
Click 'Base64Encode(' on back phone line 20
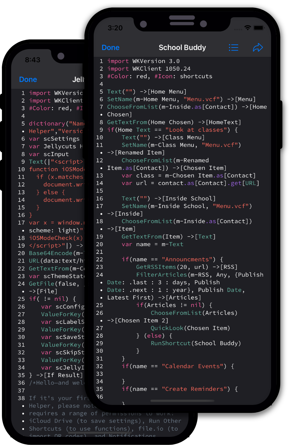click(x=53, y=253)
